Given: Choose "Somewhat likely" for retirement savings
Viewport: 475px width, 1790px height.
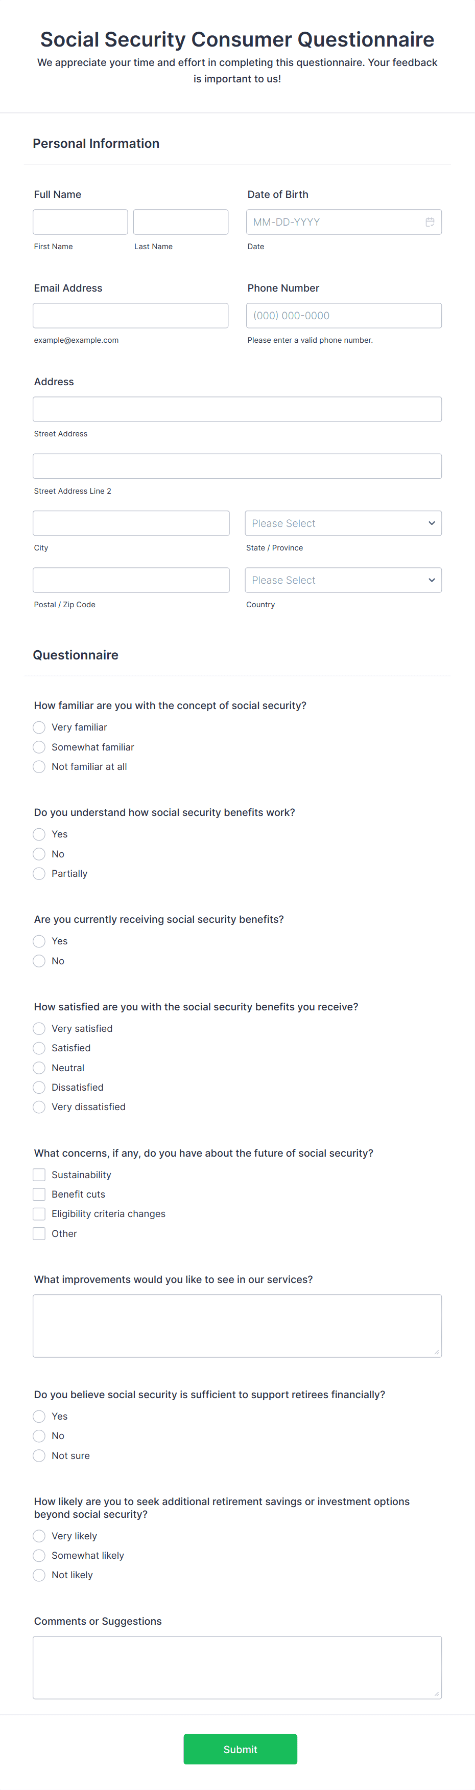Looking at the screenshot, I should click(x=39, y=1555).
